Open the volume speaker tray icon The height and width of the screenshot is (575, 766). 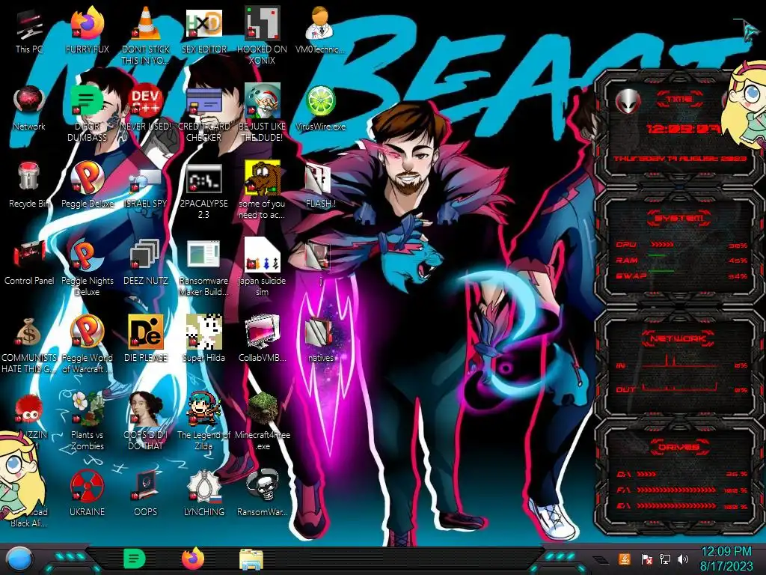click(x=683, y=559)
